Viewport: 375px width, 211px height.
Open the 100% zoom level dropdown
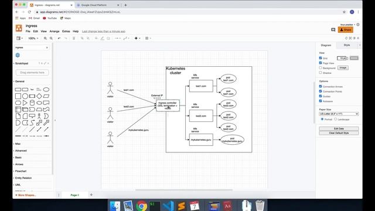[x=33, y=38]
